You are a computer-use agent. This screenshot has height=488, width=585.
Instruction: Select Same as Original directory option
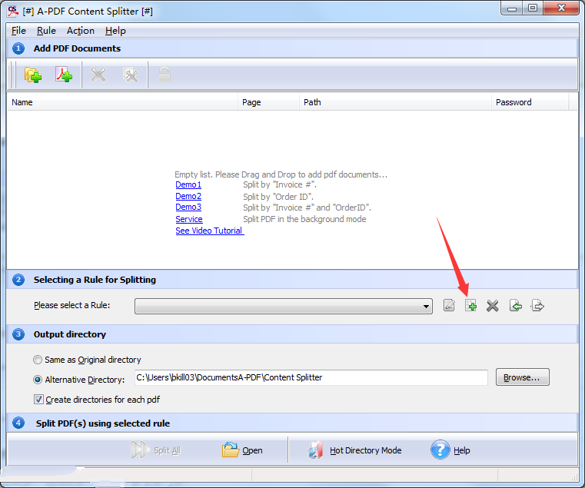click(x=87, y=360)
